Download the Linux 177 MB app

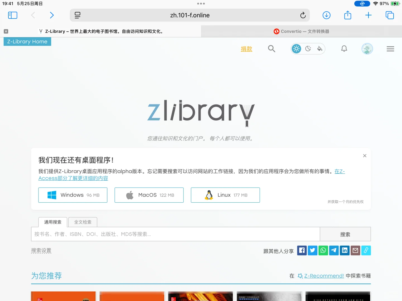pos(225,195)
